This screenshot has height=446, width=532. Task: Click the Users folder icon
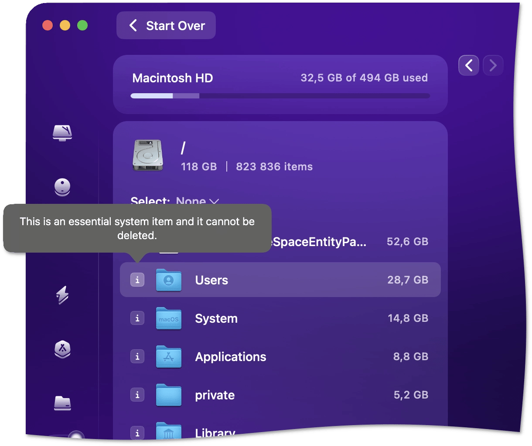pyautogui.click(x=169, y=280)
